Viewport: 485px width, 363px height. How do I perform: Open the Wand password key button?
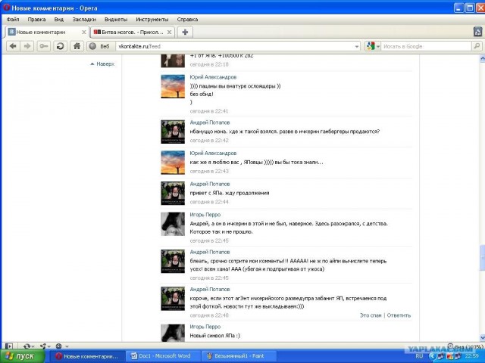pos(44,46)
